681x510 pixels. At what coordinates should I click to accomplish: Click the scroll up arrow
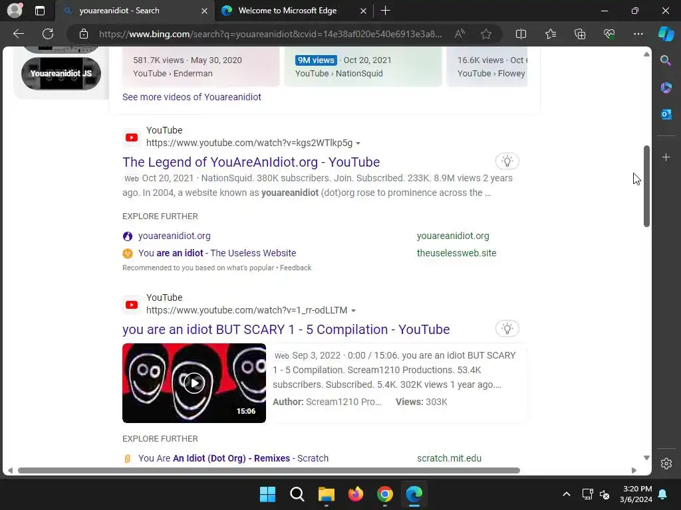click(646, 54)
